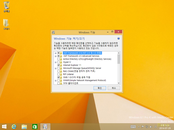Select .NET Framework 4.5 Advanced Services text
This screenshot has width=174, height=130.
[81, 56]
